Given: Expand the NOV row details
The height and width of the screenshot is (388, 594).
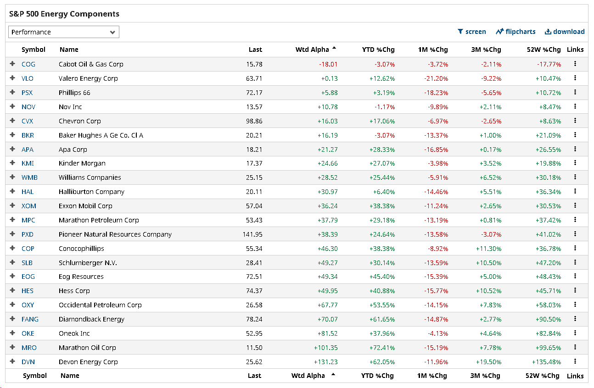Looking at the screenshot, I should pyautogui.click(x=12, y=107).
